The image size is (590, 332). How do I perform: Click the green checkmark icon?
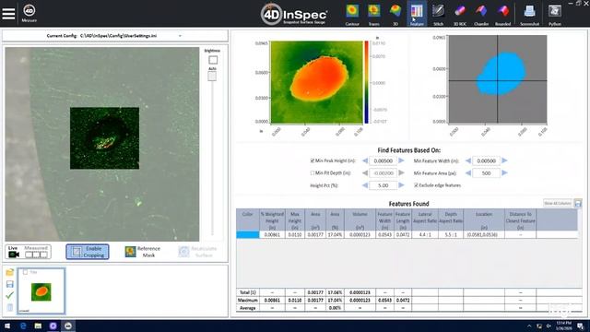pyautogui.click(x=10, y=295)
